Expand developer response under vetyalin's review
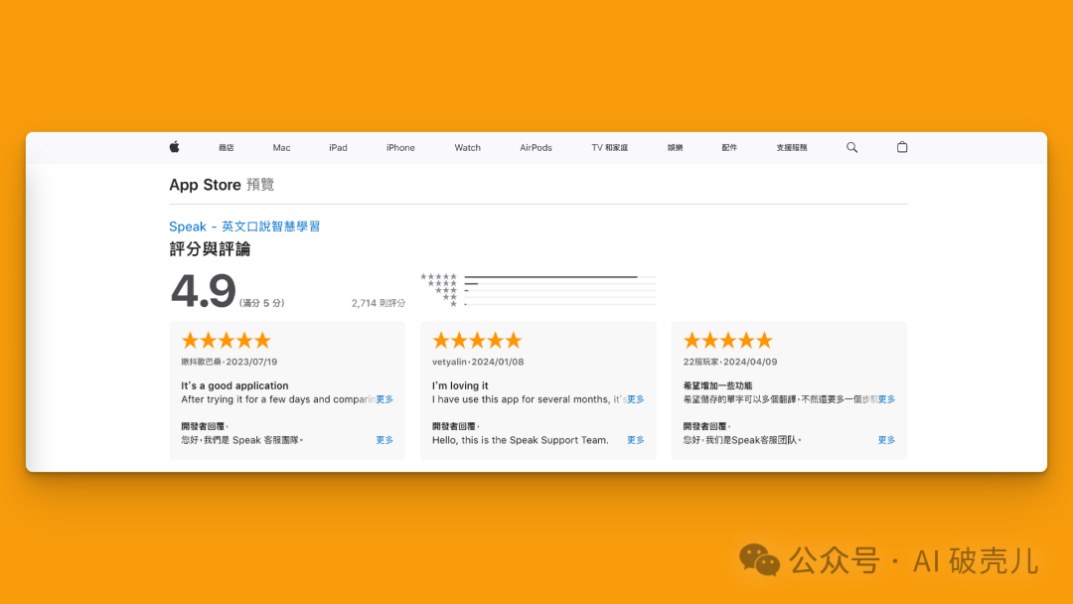 click(636, 440)
